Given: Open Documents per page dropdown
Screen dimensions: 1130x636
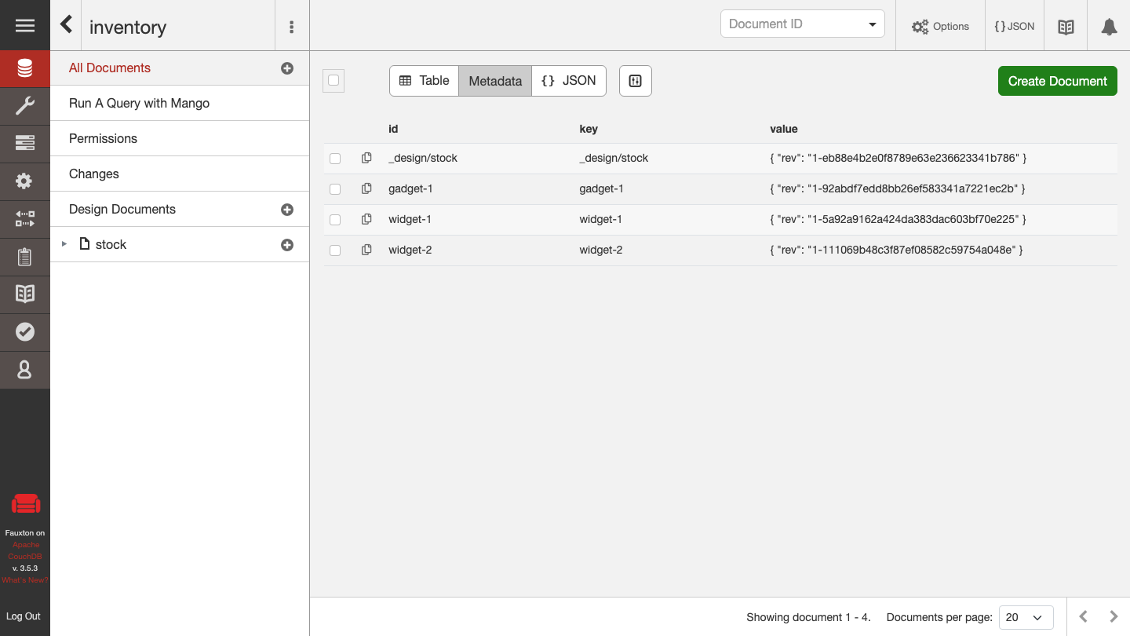Looking at the screenshot, I should 1026,617.
